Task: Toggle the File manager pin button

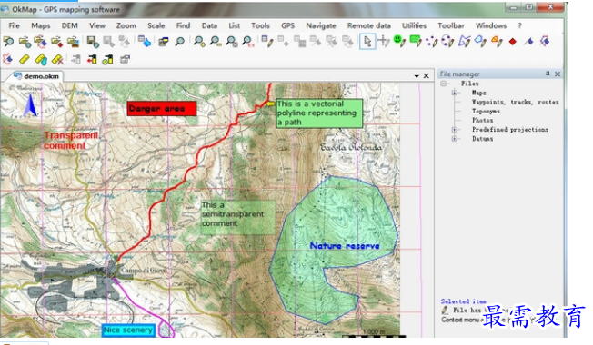Action: [x=548, y=74]
